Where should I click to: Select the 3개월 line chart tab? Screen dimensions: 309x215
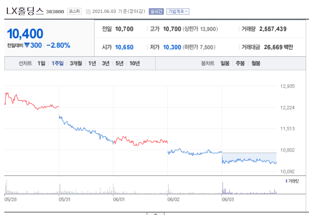76,63
